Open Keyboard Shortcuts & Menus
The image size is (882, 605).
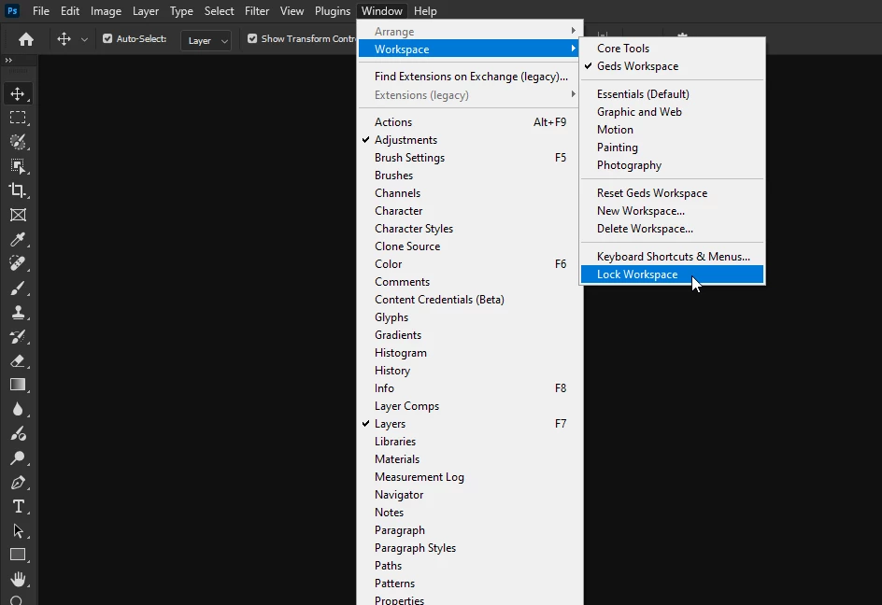tap(672, 257)
